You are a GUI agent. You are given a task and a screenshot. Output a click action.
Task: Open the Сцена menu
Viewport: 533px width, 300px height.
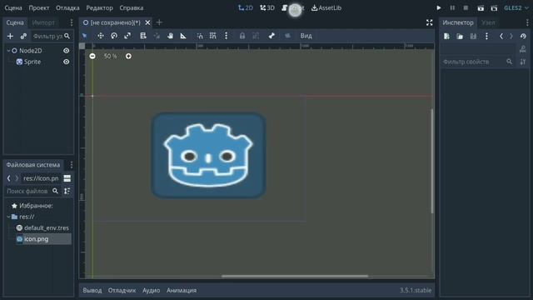(13, 7)
